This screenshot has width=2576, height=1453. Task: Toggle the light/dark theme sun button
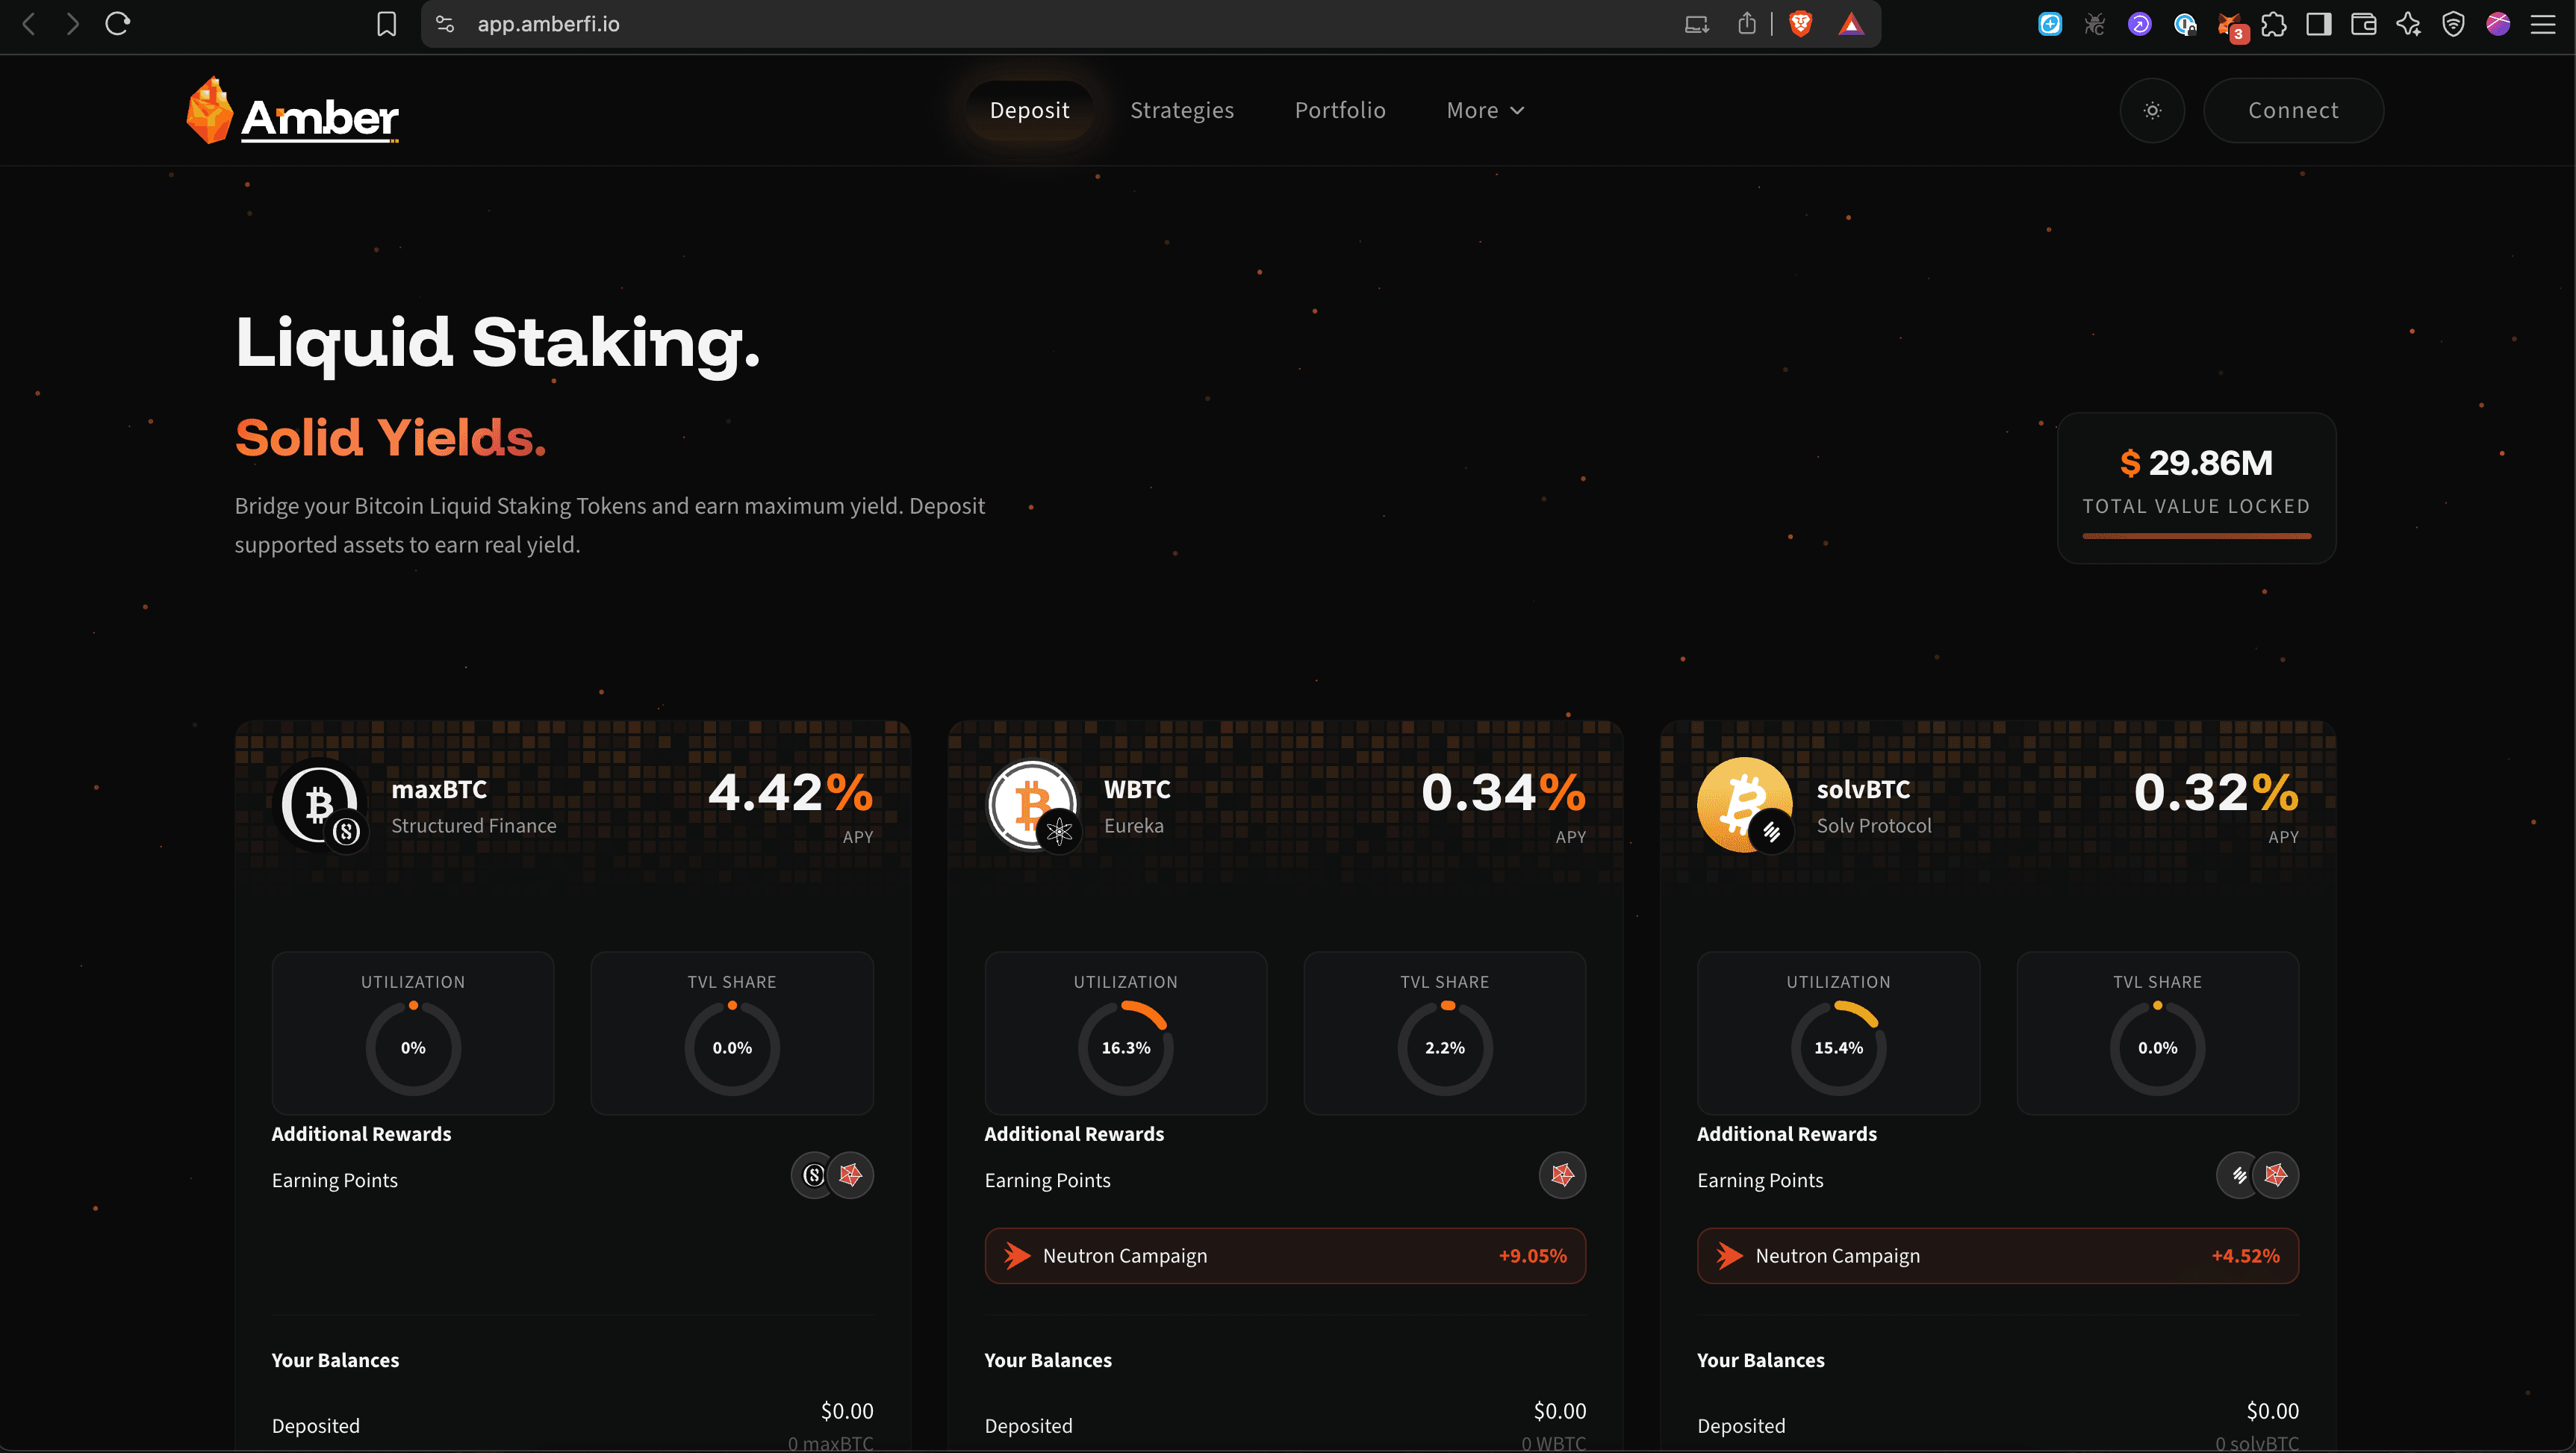pyautogui.click(x=2152, y=111)
